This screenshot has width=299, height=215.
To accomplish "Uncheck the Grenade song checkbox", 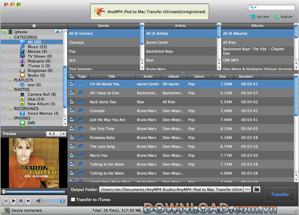I will tap(72, 110).
